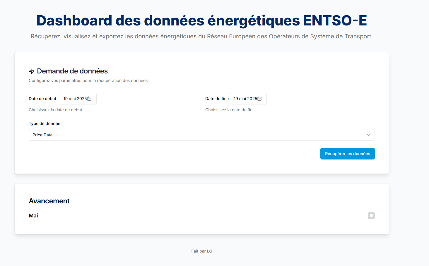Click the Mai month label in progress section

tap(33, 215)
